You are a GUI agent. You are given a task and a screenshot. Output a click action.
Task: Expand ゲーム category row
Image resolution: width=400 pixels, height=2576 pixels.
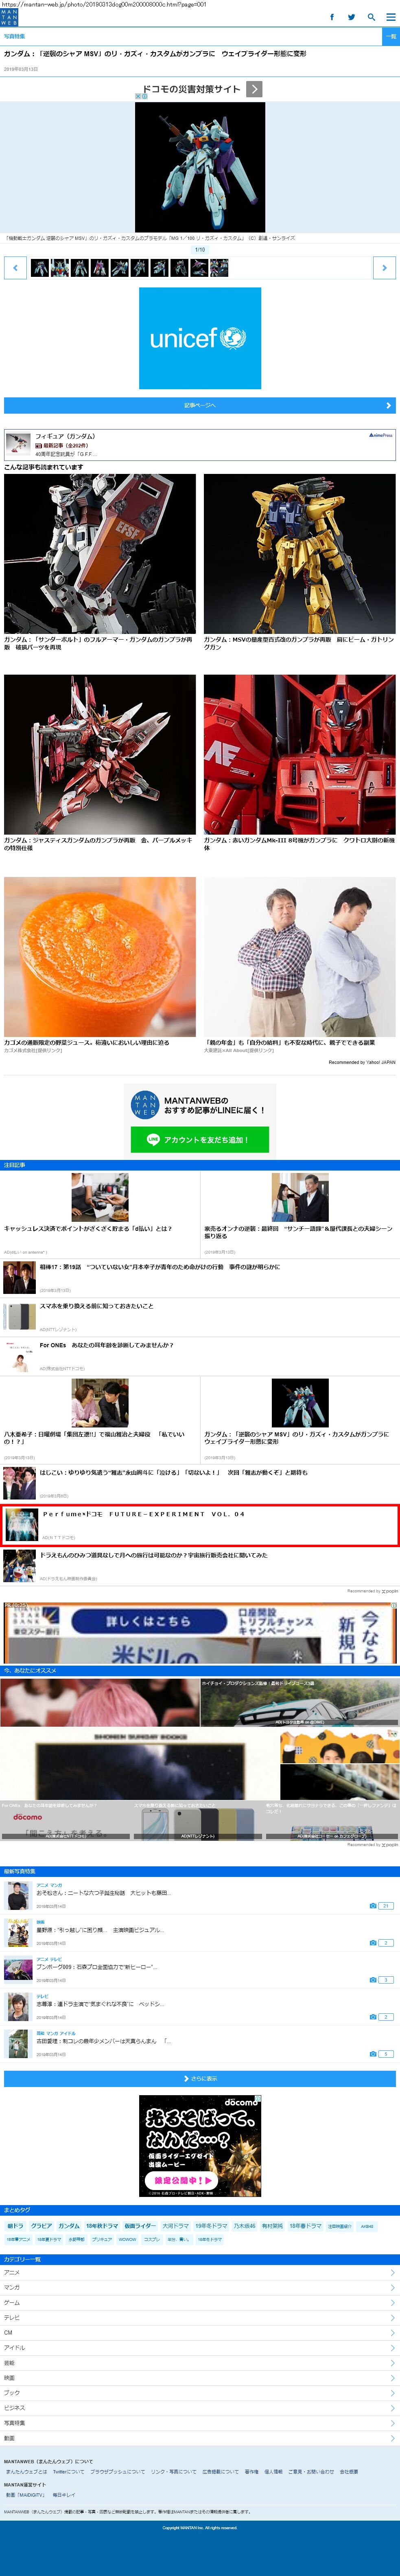click(200, 2303)
